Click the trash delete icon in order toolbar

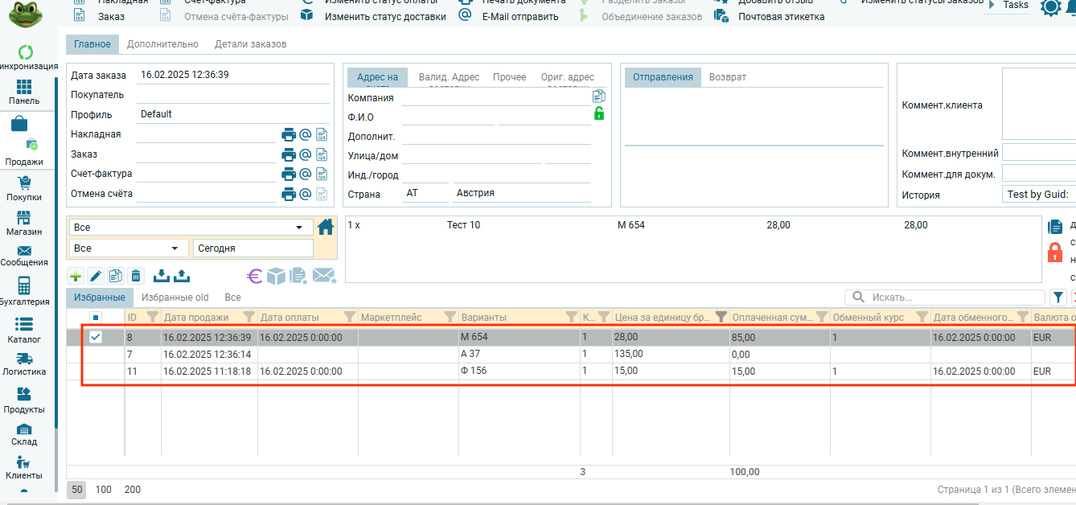click(x=136, y=276)
